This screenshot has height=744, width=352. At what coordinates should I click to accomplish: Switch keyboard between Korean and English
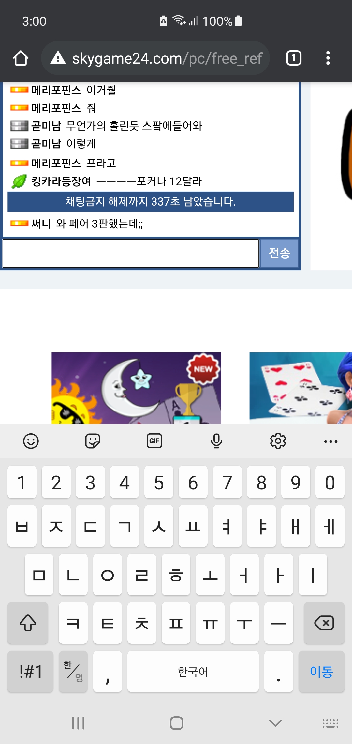[x=73, y=671]
